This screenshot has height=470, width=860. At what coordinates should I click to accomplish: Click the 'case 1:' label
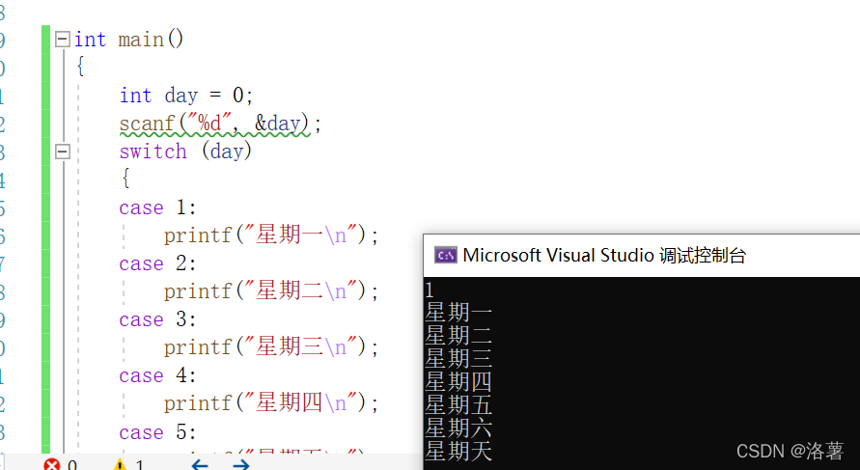157,207
